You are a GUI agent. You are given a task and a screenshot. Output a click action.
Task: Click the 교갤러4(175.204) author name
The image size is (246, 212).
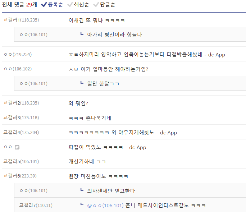pos(21,133)
